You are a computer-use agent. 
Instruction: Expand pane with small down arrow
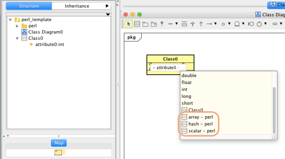click(8, 136)
